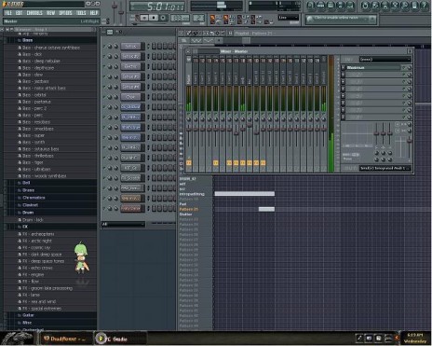Click the Record button in transport panel
Image resolution: width=432 pixels, height=346 pixels.
tap(163, 18)
